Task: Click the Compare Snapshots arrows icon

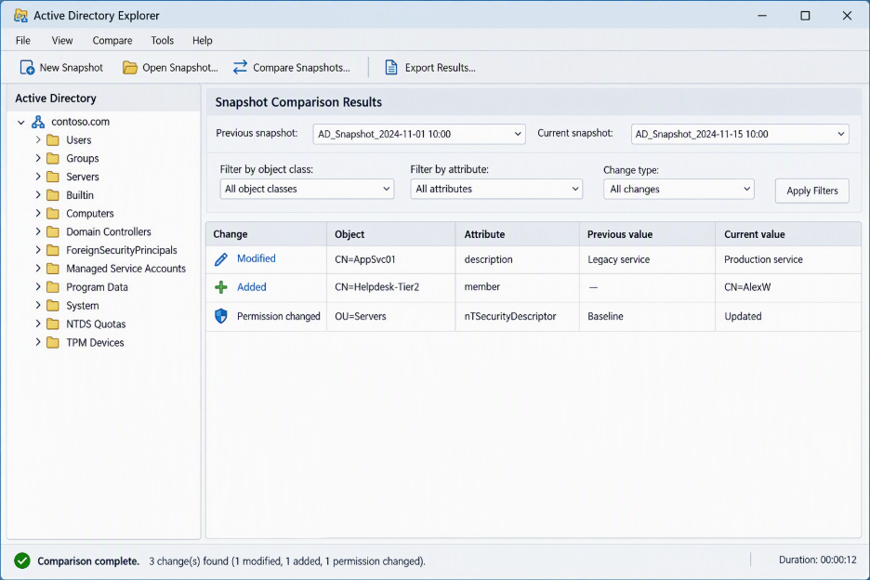Action: coord(240,68)
